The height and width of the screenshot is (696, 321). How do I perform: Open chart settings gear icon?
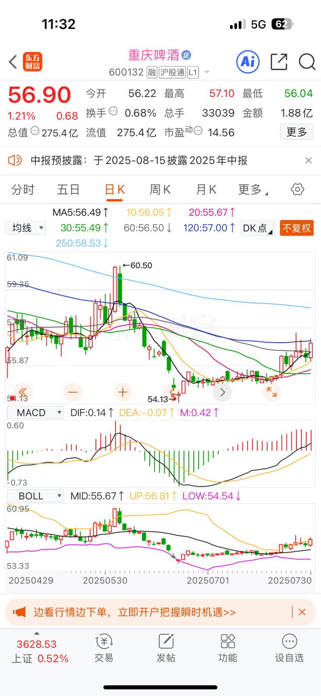click(x=298, y=189)
